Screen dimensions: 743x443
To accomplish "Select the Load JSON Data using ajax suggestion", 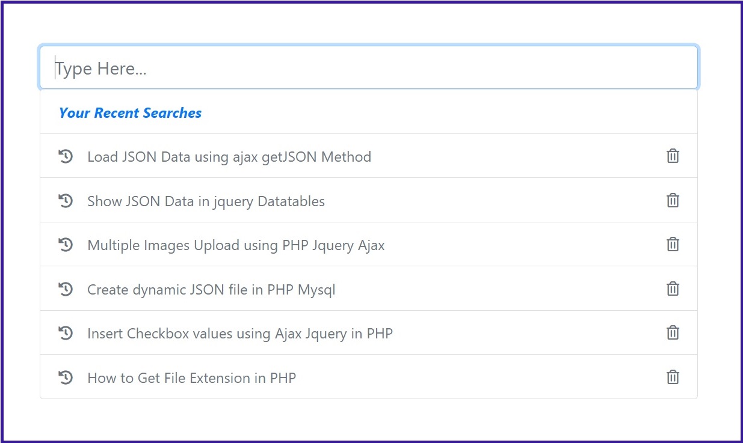I will pyautogui.click(x=229, y=157).
